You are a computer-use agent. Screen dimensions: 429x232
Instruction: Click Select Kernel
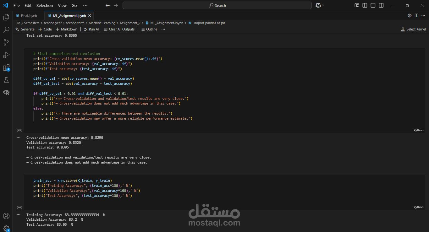[413, 29]
